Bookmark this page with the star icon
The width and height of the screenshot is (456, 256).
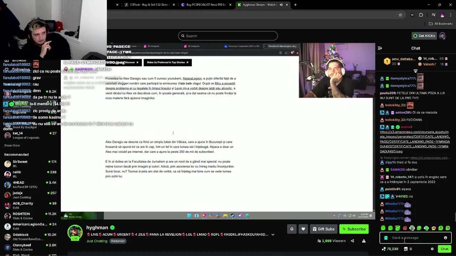(x=400, y=15)
